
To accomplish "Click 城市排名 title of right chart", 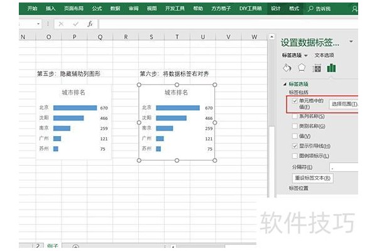I will click(x=176, y=92).
